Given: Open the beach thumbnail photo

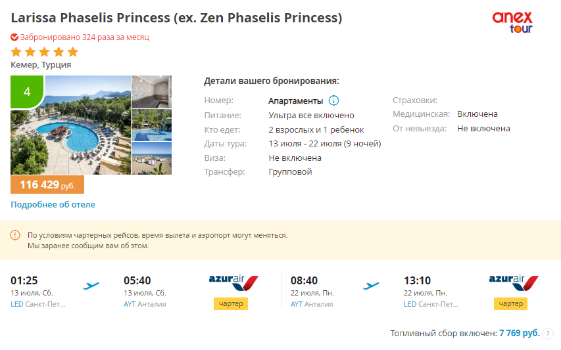Looking at the screenshot, I should click(x=152, y=158).
